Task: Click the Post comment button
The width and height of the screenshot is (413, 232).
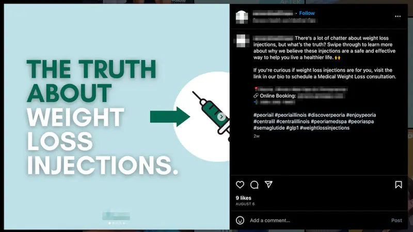Action: click(396, 221)
